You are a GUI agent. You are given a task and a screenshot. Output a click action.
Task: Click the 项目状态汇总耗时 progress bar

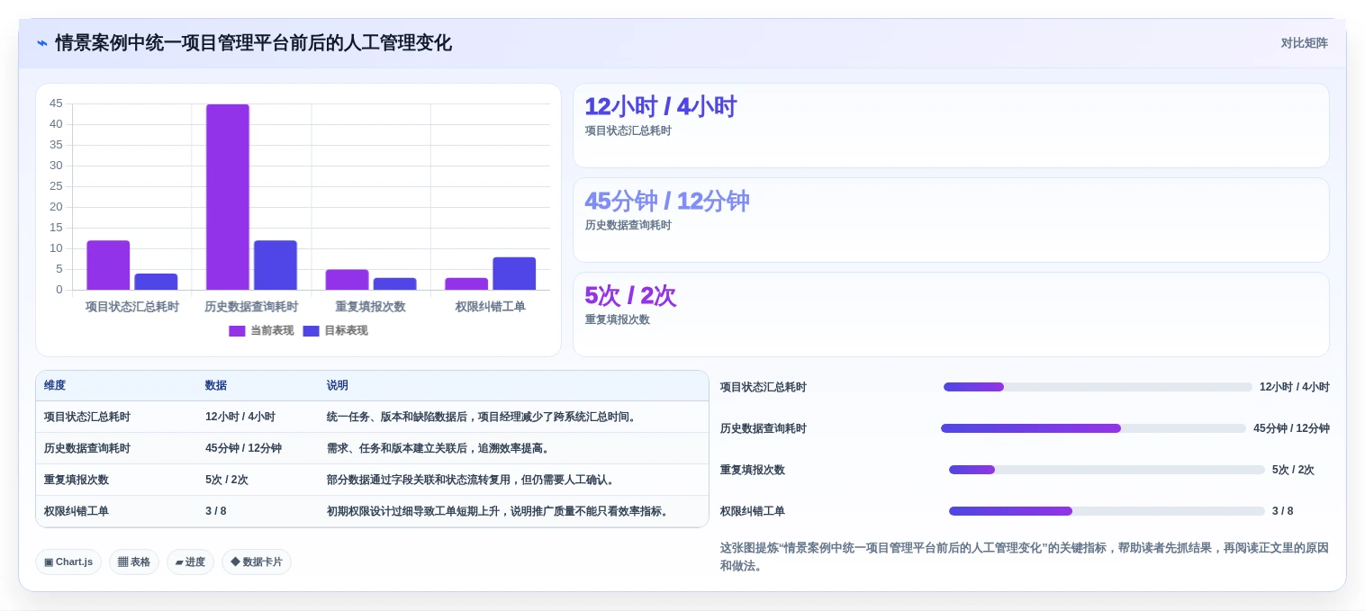[1098, 387]
